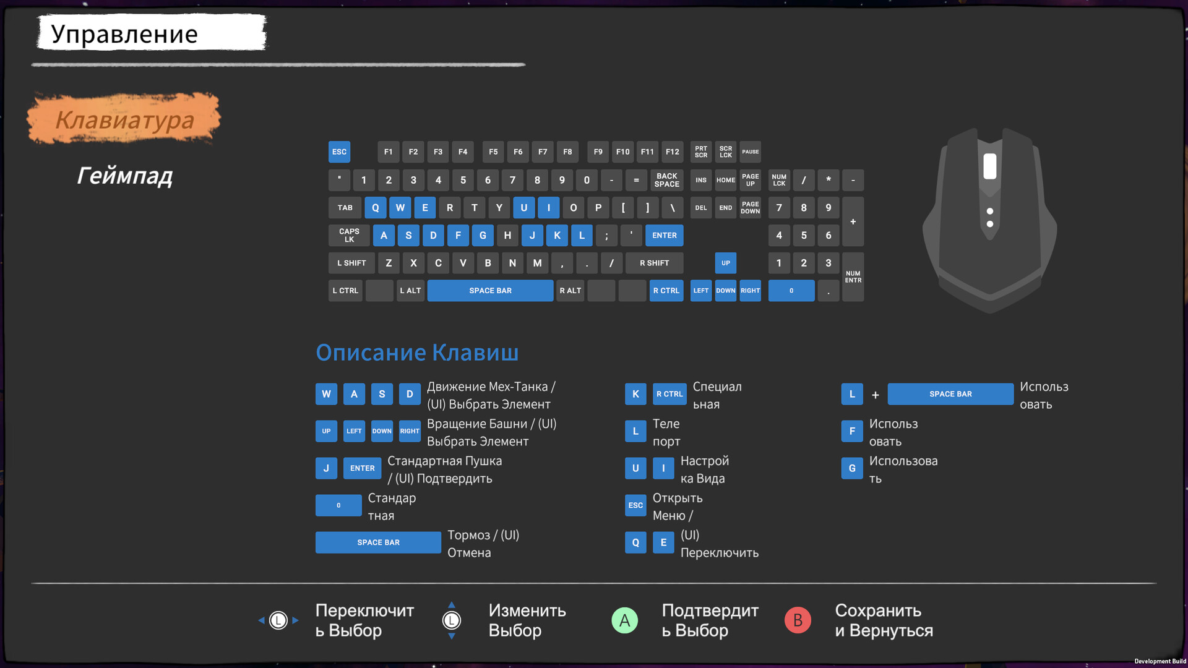Click the green A button icon
This screenshot has height=668, width=1188.
(x=624, y=620)
